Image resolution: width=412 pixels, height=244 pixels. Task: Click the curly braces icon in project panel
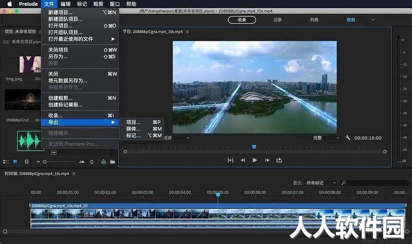tap(27, 162)
